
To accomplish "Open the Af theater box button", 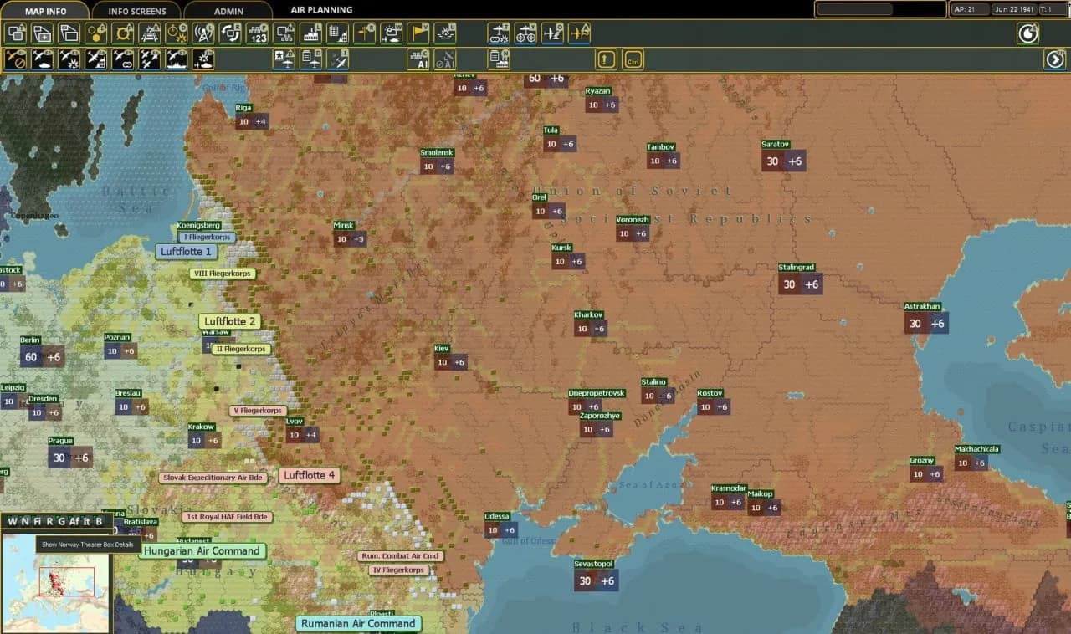I will coord(74,521).
